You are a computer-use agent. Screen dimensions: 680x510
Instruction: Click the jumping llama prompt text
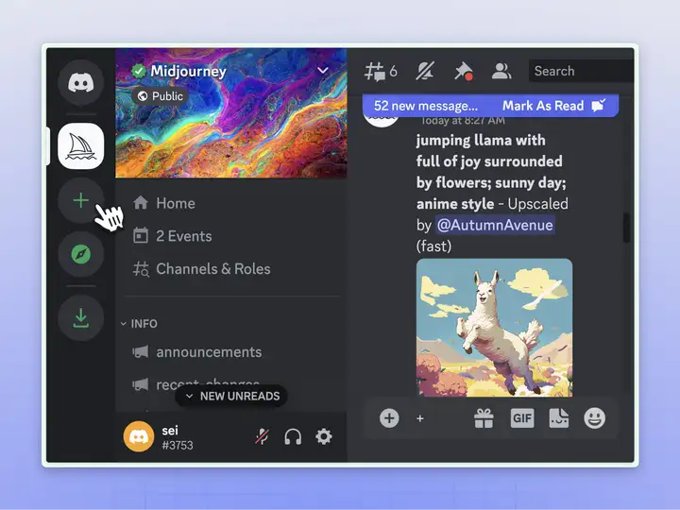[491, 172]
